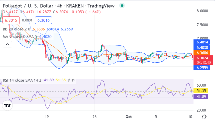Screen dimensions: 215x121
Task: Click the 6.2559 lower band price tag
Action: pyautogui.click(x=201, y=68)
